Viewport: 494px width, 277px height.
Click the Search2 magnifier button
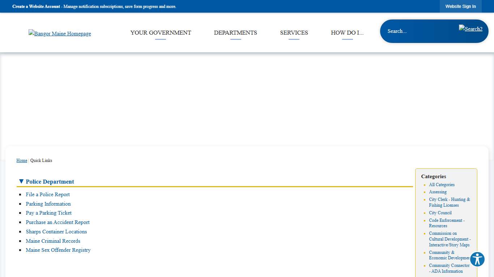click(x=470, y=29)
